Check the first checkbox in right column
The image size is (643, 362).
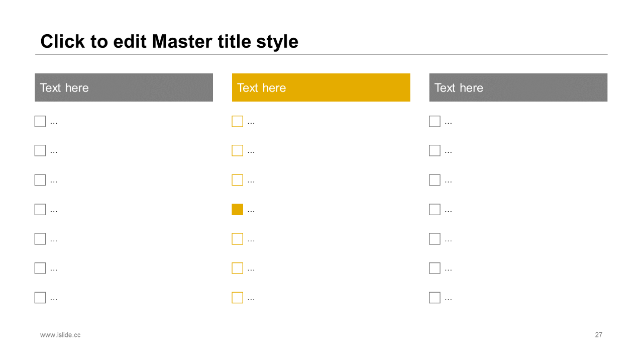tap(435, 121)
